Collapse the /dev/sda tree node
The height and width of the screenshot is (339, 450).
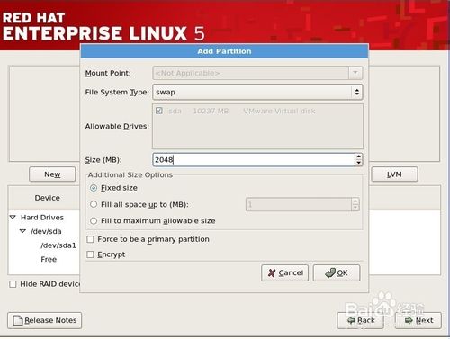pos(22,231)
